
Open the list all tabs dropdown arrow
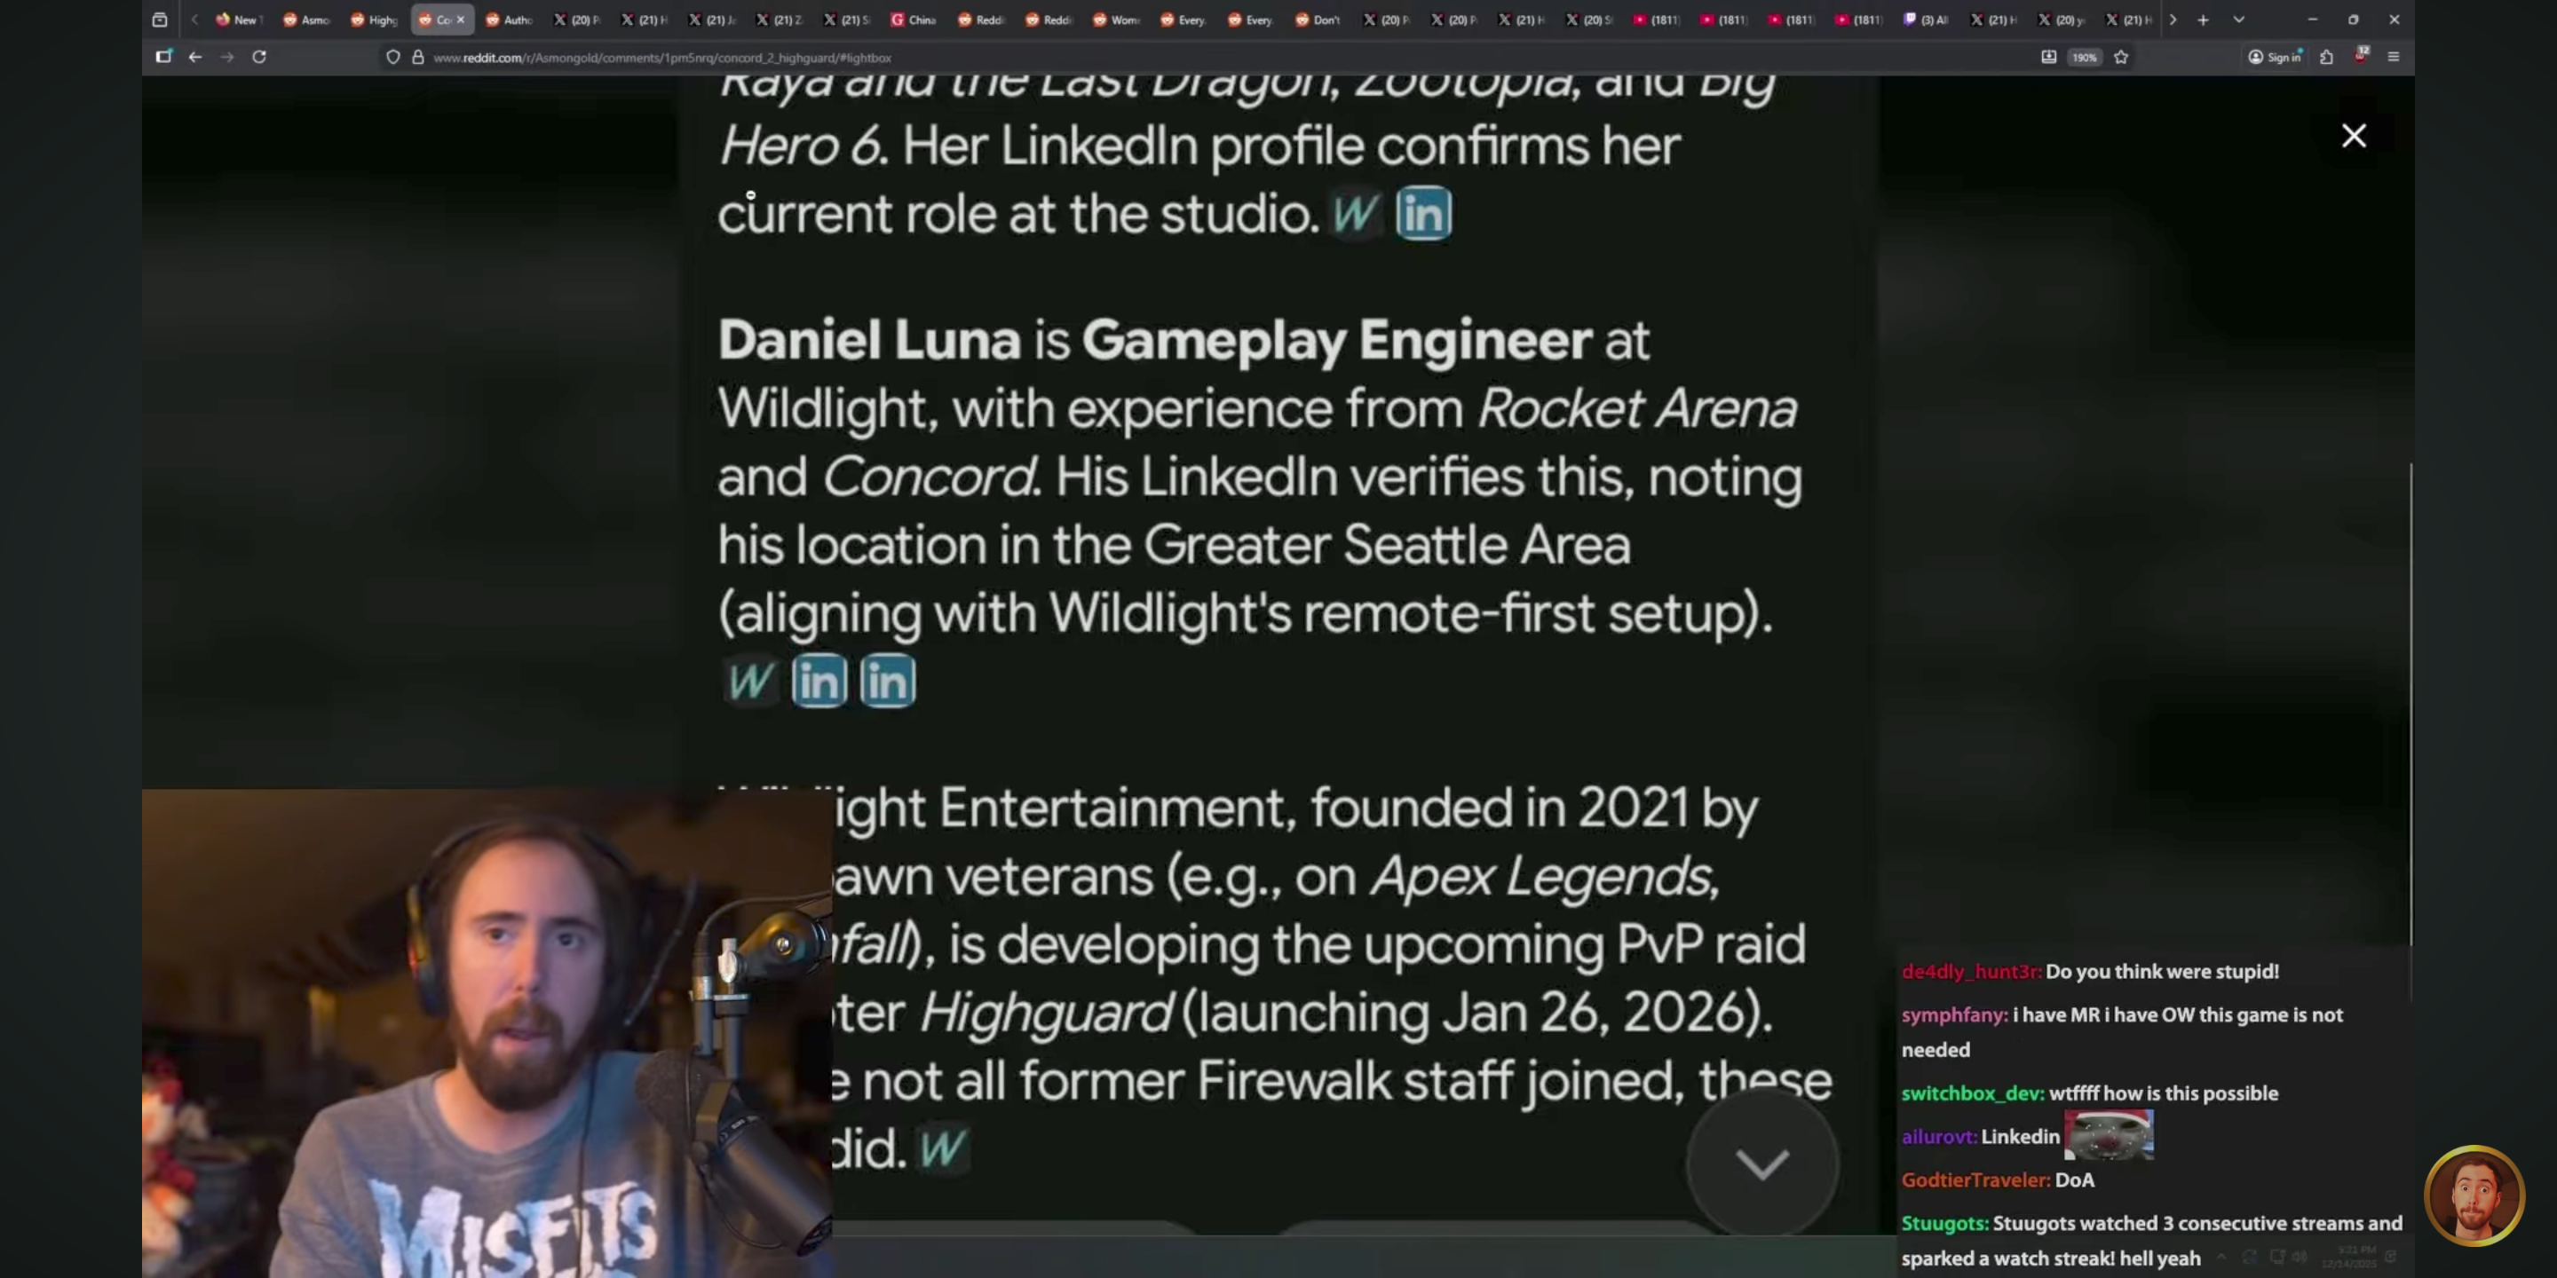coord(2238,19)
